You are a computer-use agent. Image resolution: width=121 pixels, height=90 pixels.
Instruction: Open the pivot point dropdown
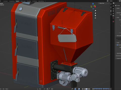coord(45,89)
